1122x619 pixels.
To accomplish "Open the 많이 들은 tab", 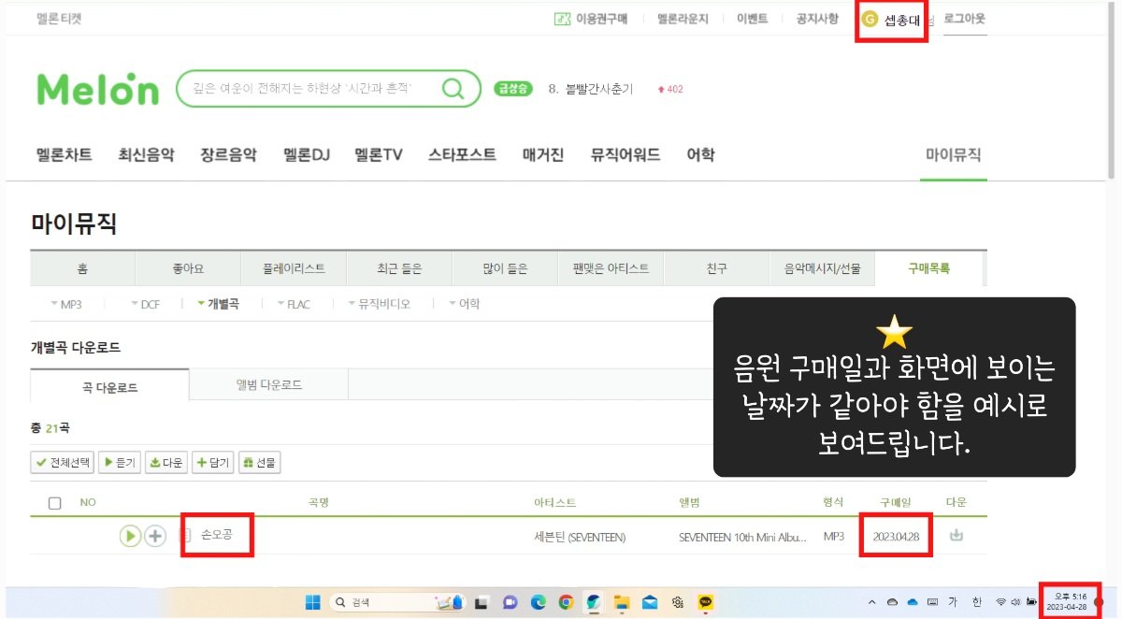I will click(x=505, y=268).
